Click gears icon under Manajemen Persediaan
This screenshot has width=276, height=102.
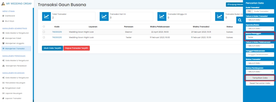(x=3, y=61)
